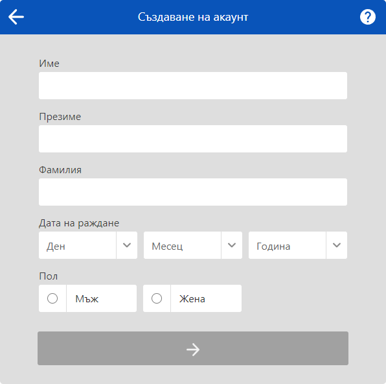
Task: Click the Пол section label
Action: point(48,276)
